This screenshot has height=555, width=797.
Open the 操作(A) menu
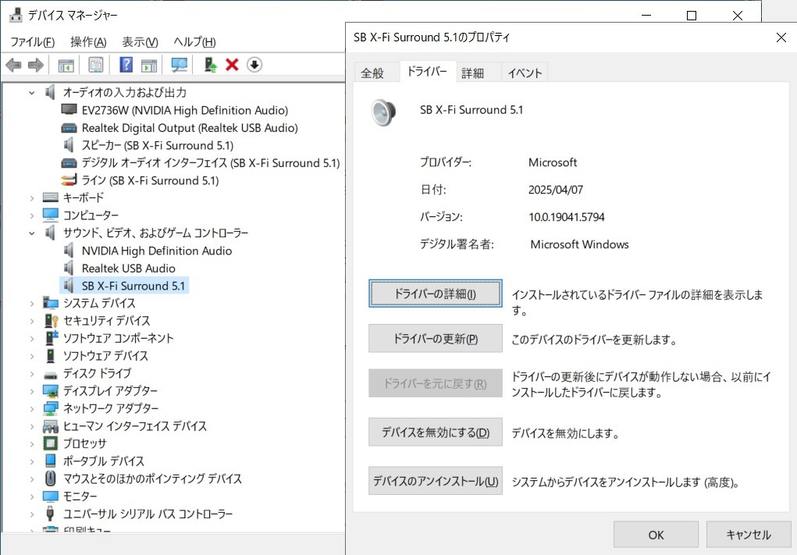pos(88,41)
